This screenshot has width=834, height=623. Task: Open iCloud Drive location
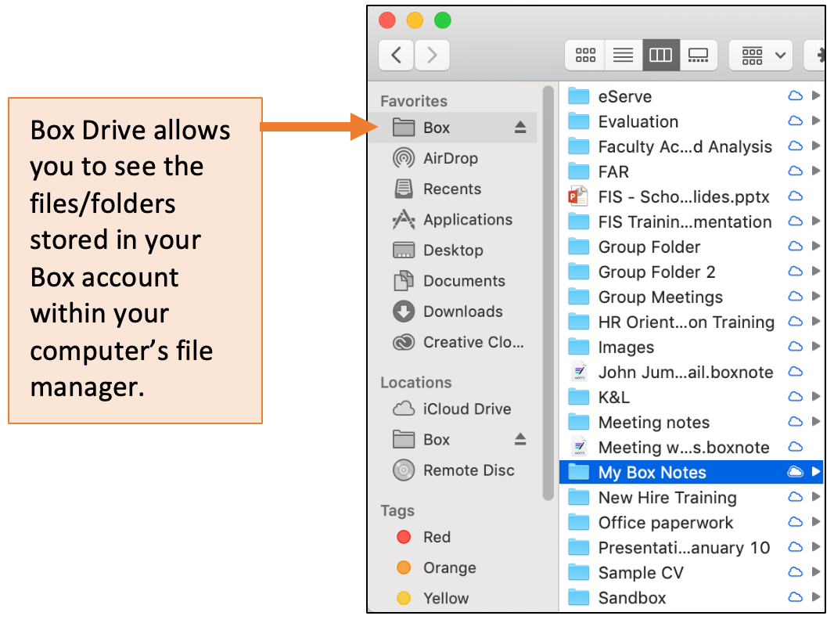point(454,409)
